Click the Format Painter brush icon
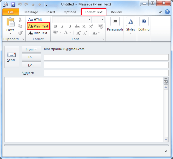 point(20,33)
